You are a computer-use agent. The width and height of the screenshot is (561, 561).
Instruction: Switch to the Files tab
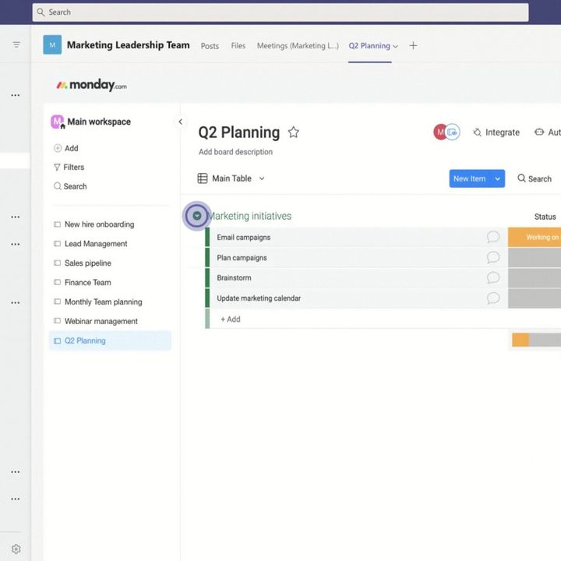tap(238, 46)
